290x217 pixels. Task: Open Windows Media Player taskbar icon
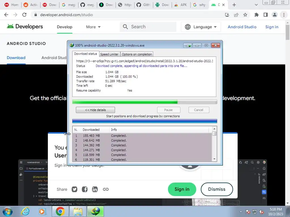click(x=42, y=211)
